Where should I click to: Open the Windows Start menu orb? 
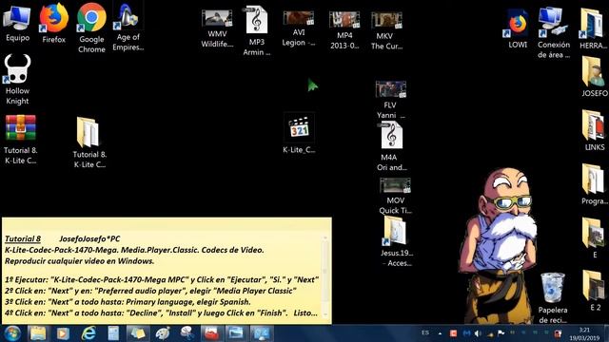coord(12,333)
